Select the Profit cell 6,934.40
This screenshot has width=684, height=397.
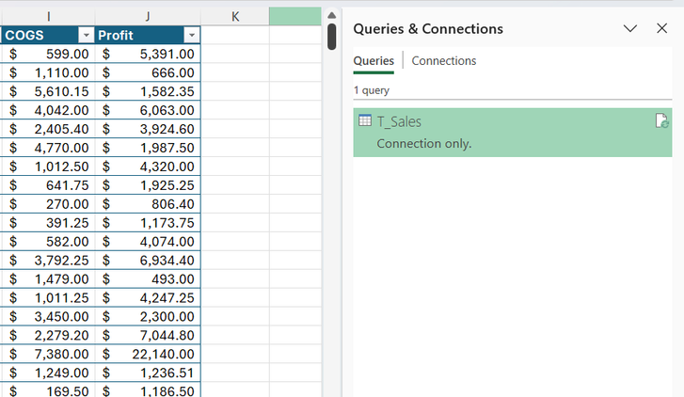tap(148, 260)
